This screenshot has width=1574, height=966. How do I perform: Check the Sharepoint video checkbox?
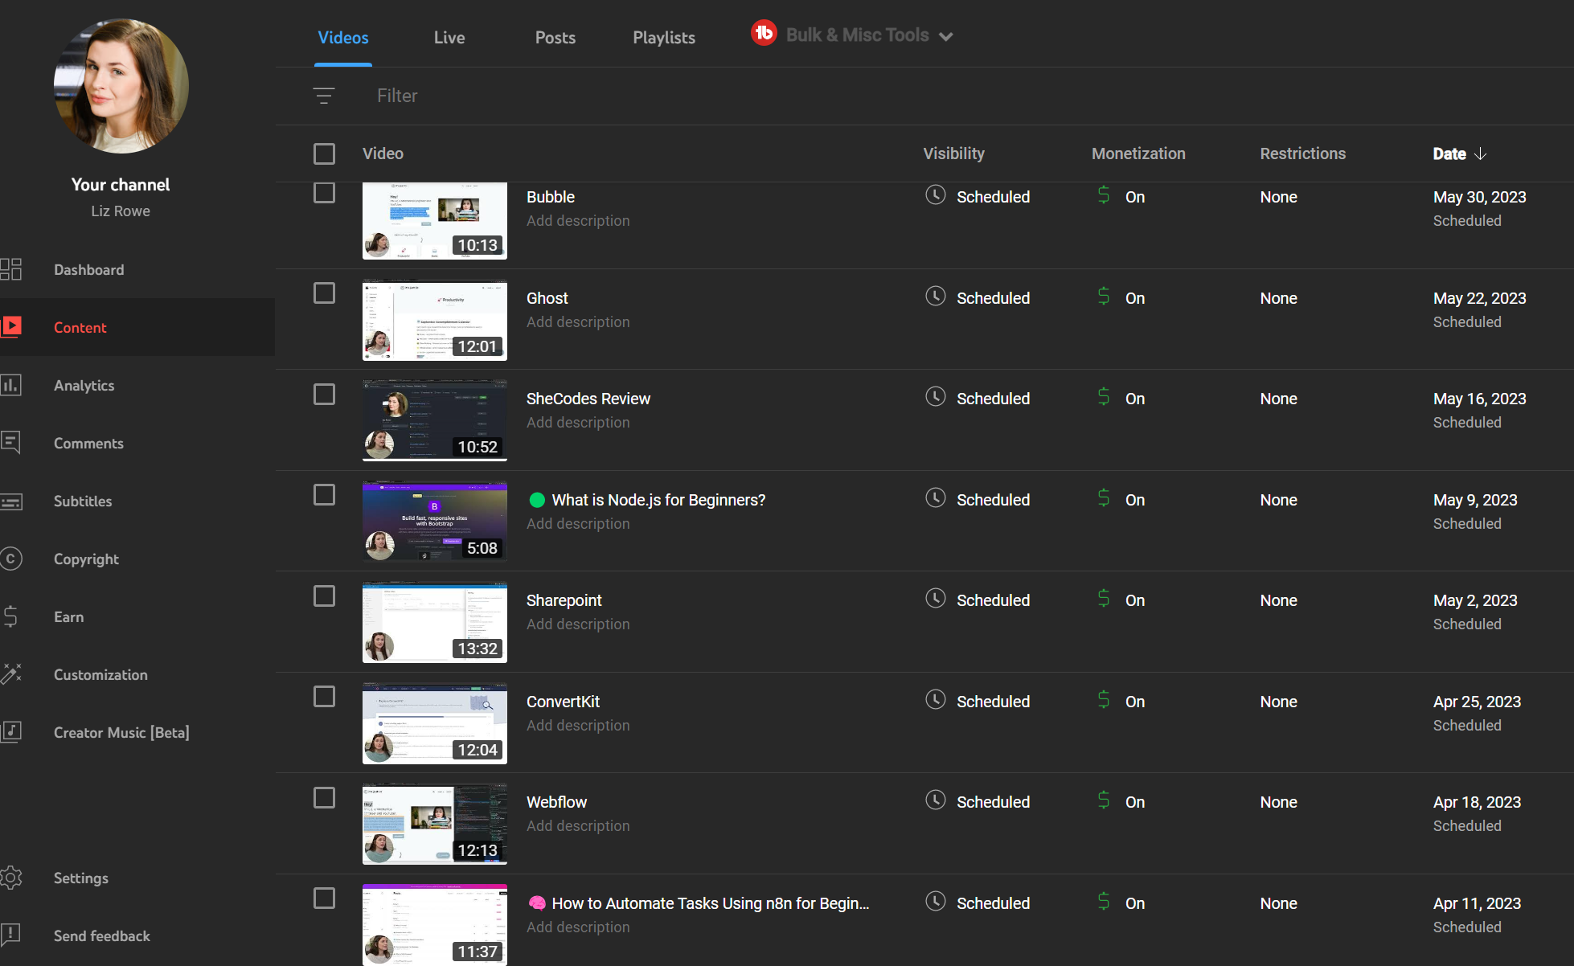point(324,596)
